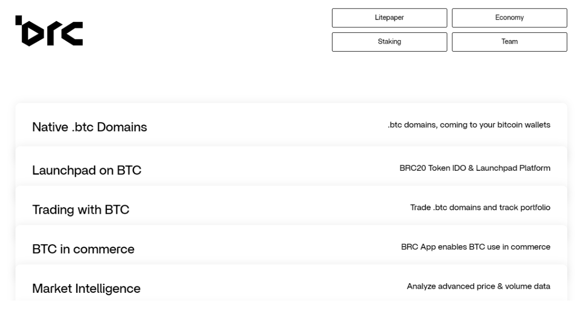Go to the Team section
Viewport: 587px width, 309px height.
click(x=510, y=42)
